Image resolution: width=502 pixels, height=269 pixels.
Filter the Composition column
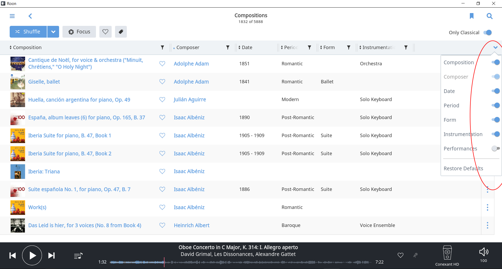(x=162, y=48)
